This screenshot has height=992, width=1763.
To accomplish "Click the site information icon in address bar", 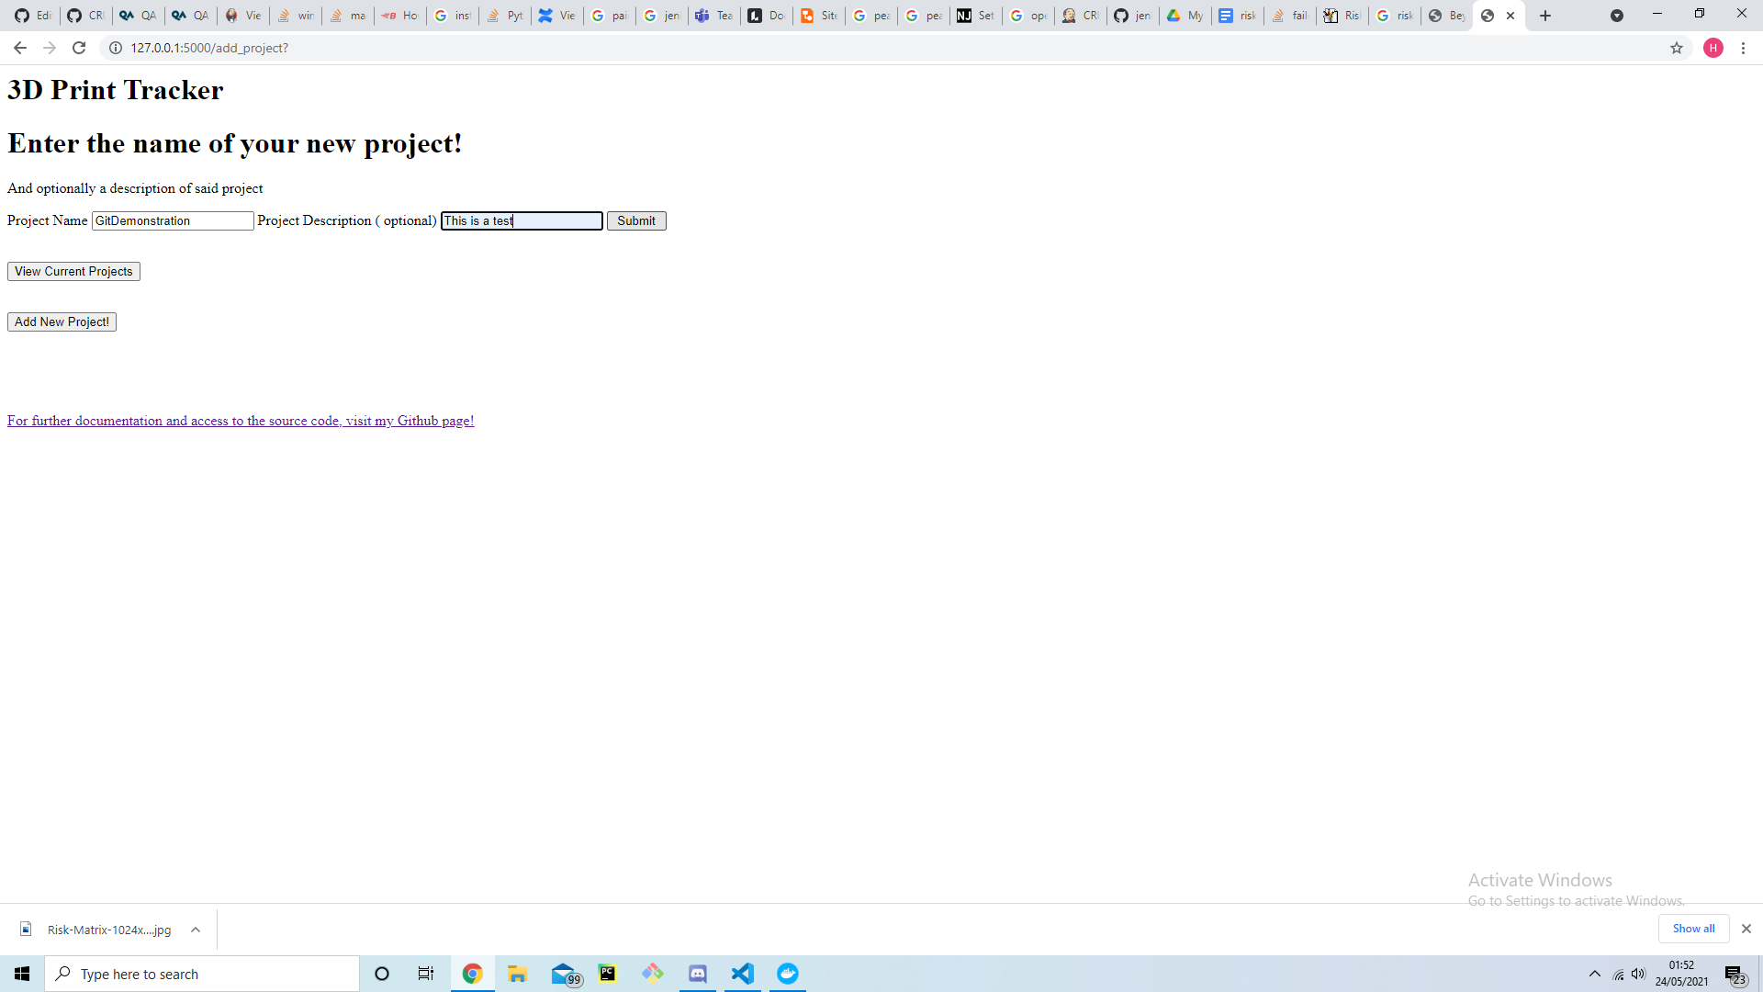I will (116, 48).
